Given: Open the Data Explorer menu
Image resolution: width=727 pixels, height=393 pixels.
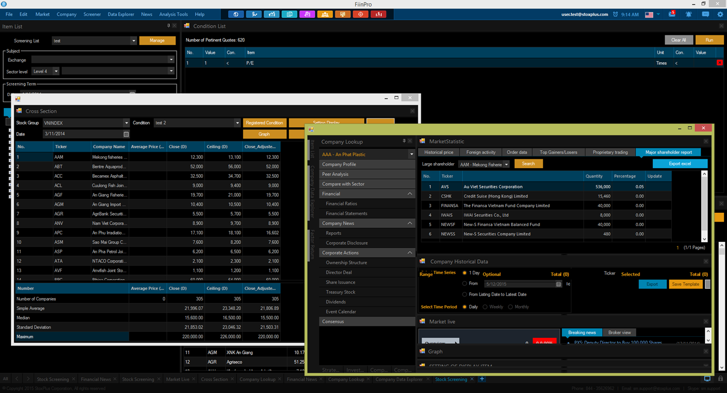Looking at the screenshot, I should [x=121, y=14].
